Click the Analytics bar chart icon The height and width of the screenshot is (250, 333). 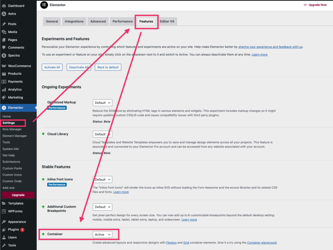[4, 90]
